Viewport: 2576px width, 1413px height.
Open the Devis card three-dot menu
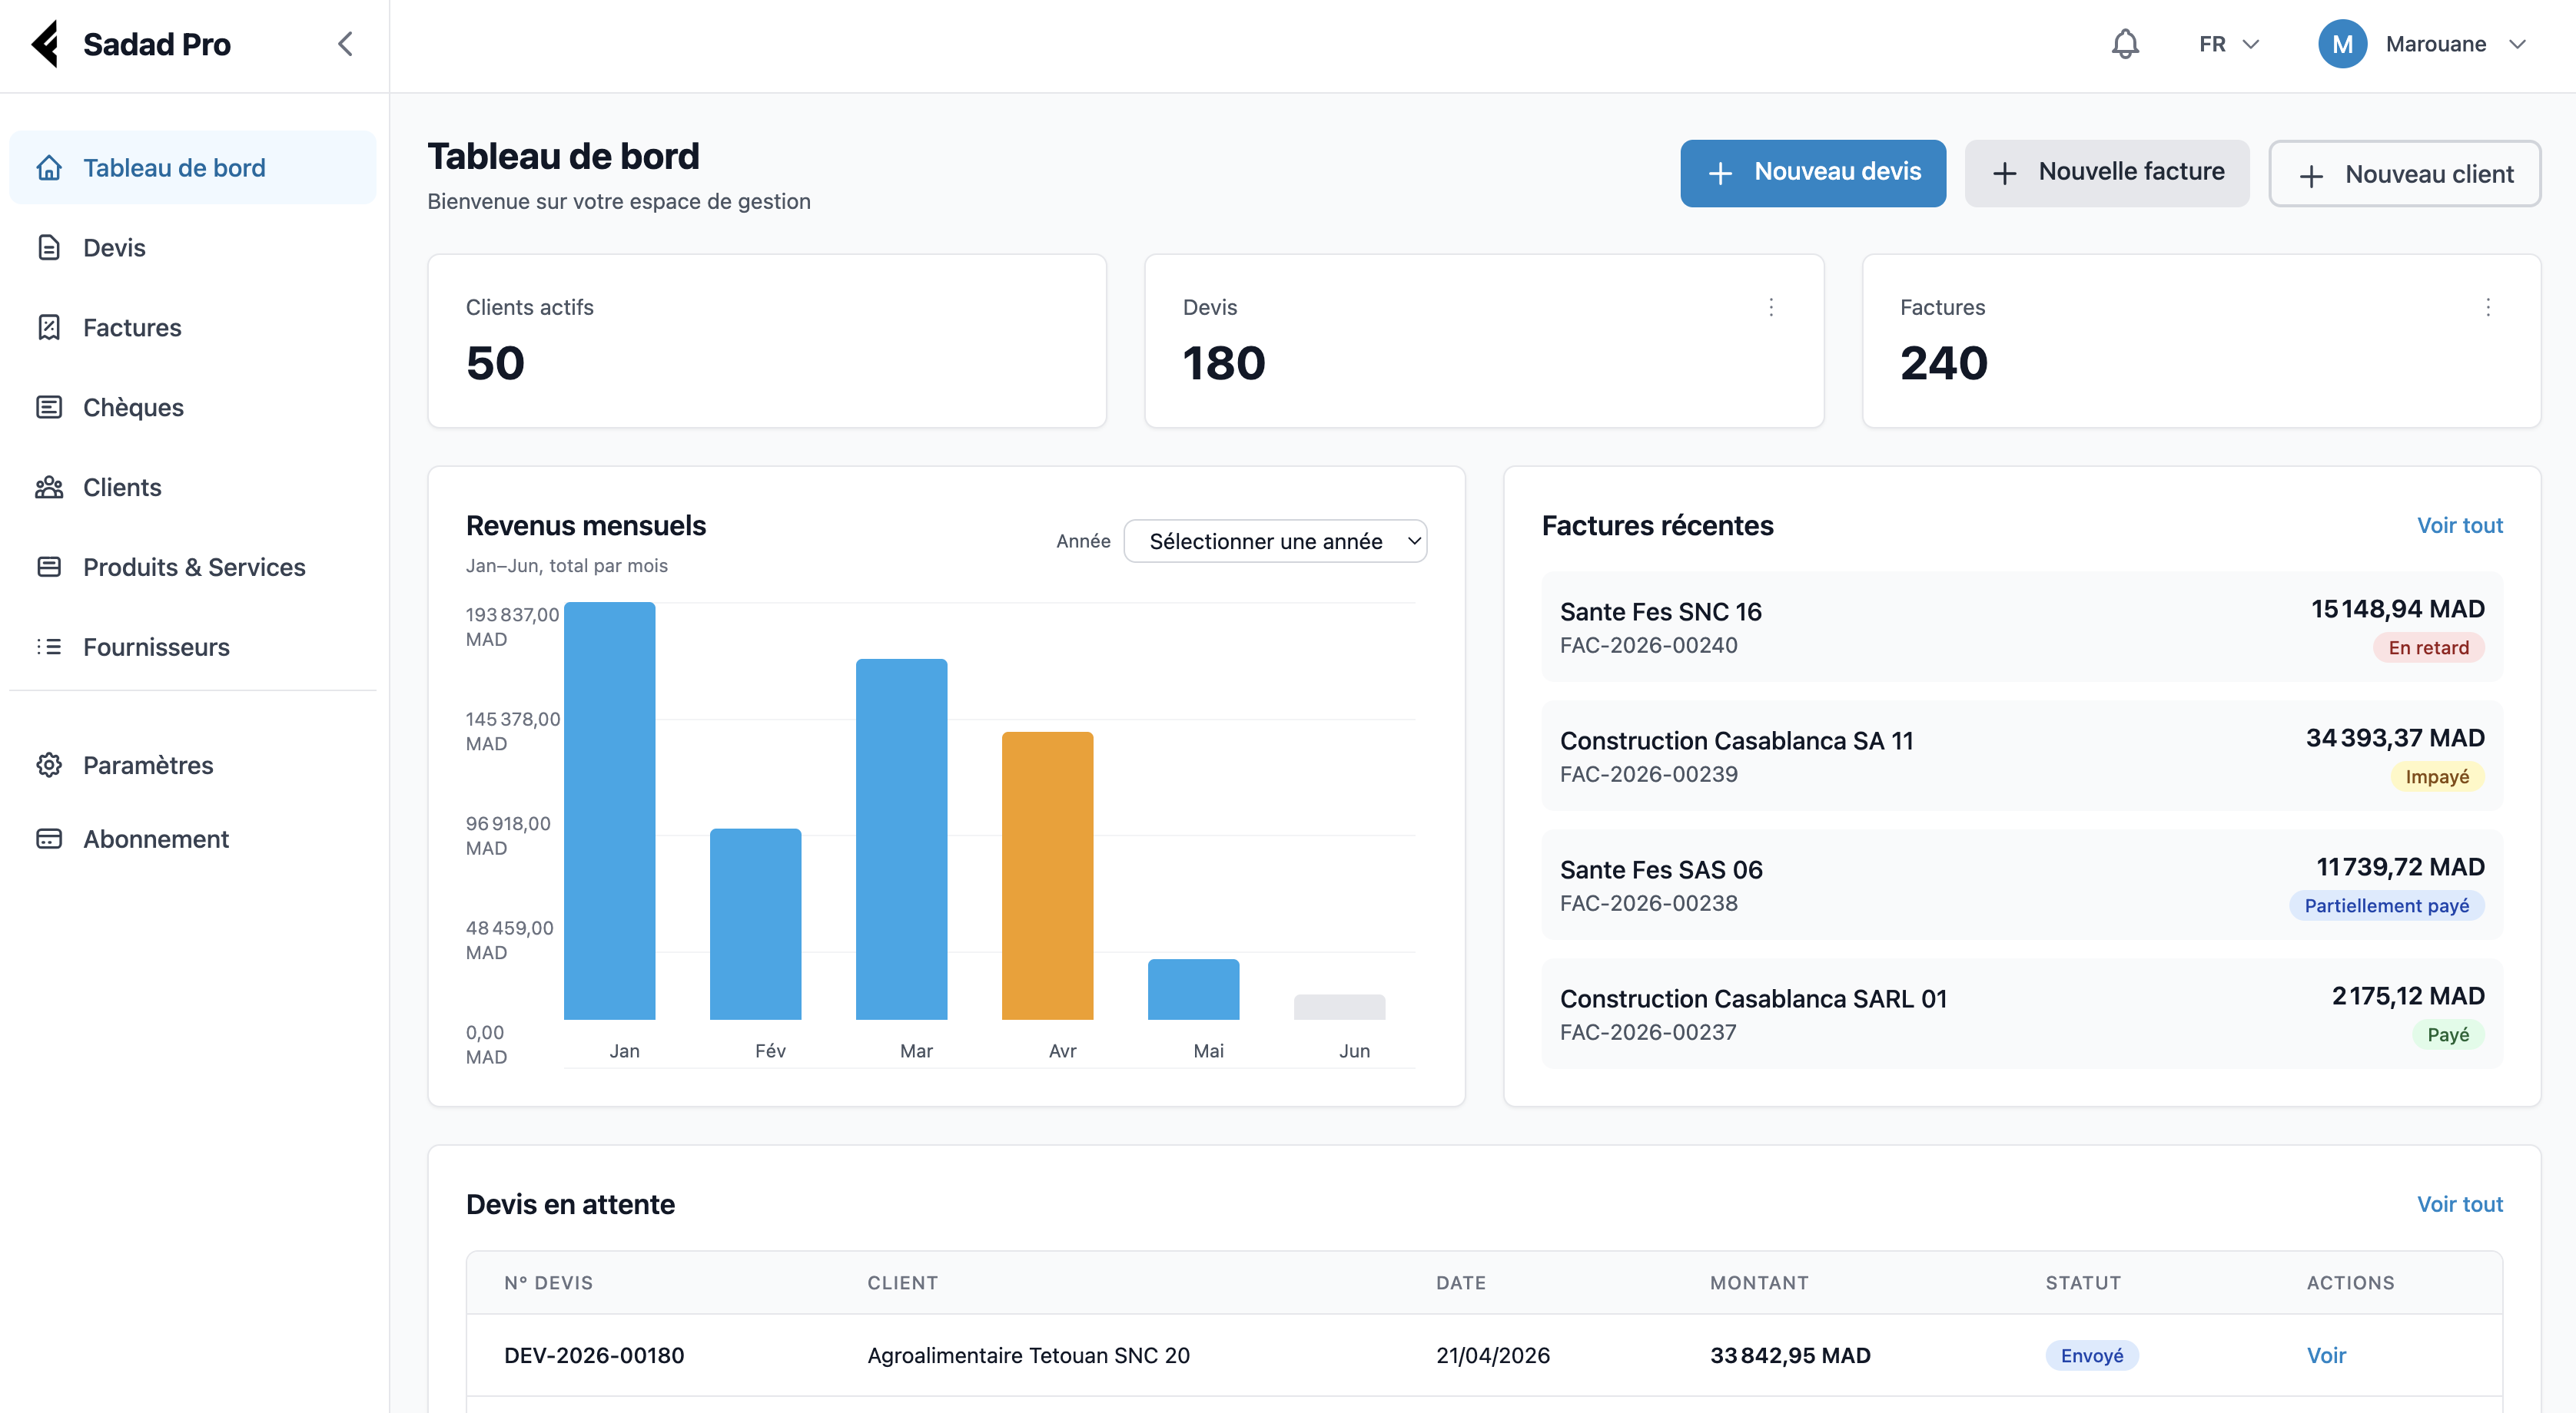pos(1770,306)
